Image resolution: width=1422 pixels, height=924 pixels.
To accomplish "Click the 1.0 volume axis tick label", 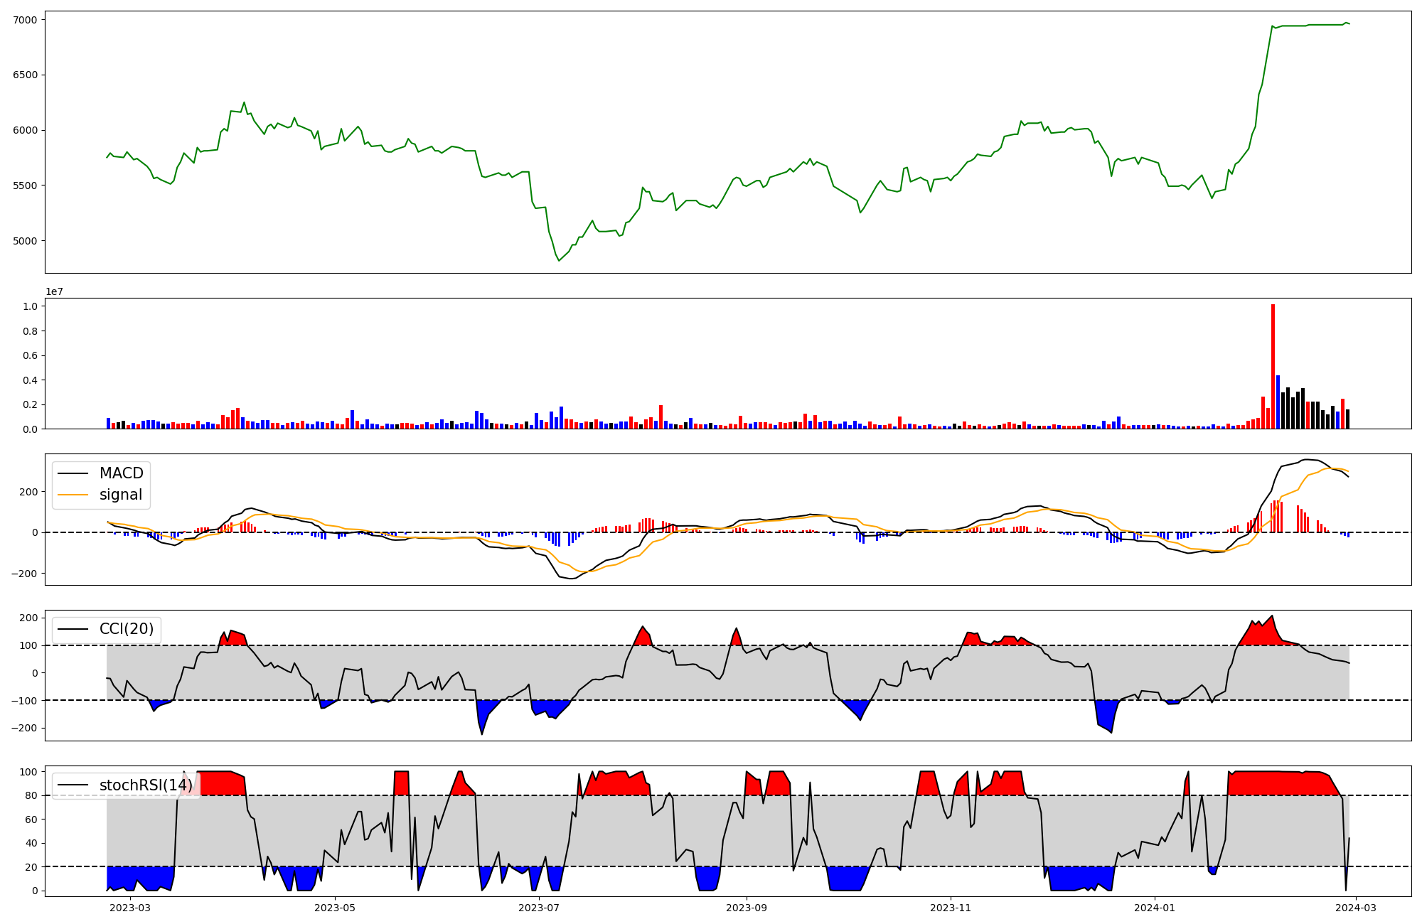I will pyautogui.click(x=31, y=306).
